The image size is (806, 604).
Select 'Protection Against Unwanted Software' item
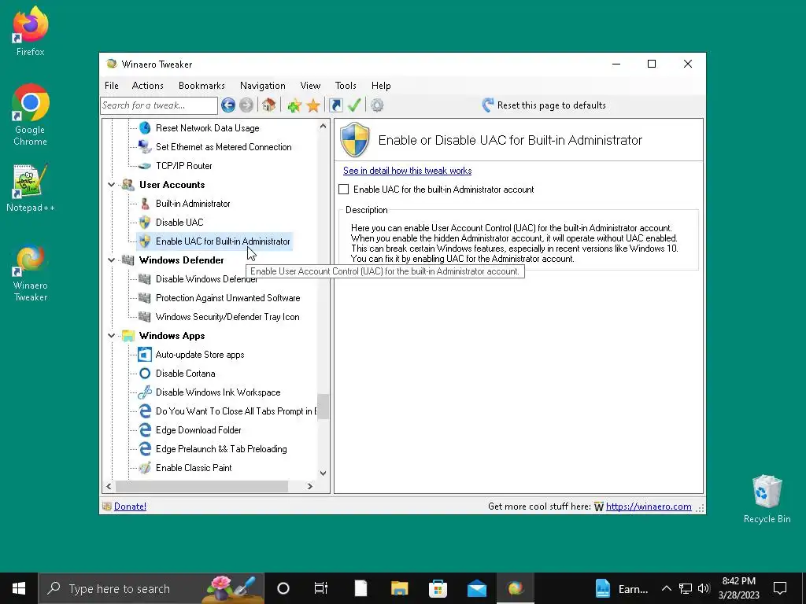pyautogui.click(x=227, y=298)
